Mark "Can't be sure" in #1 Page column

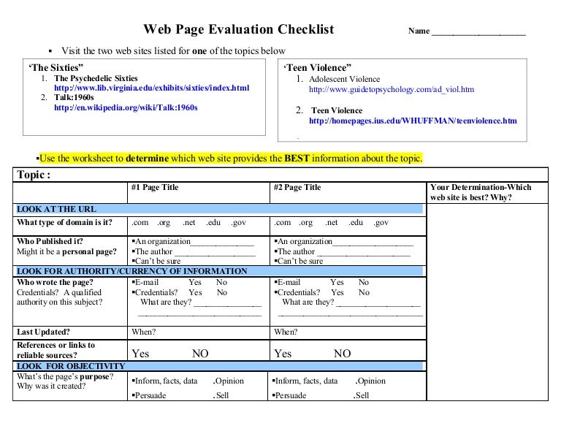click(156, 261)
